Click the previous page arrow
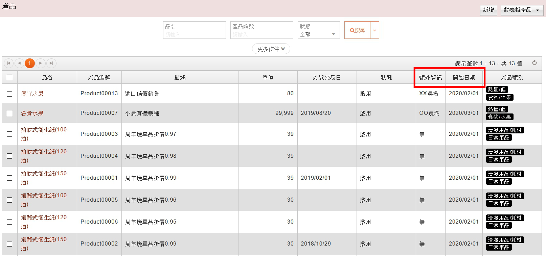Image resolution: width=546 pixels, height=256 pixels. (19, 63)
